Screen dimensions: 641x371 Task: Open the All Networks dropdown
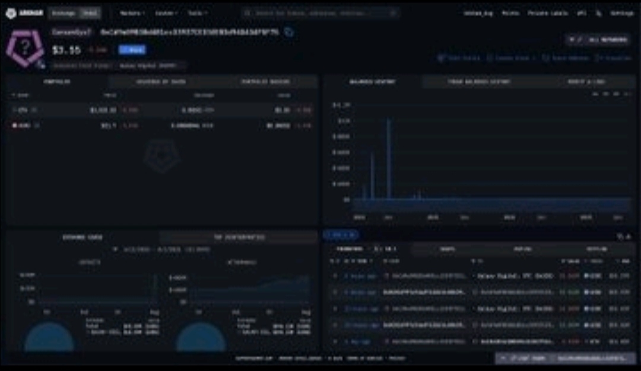[607, 40]
